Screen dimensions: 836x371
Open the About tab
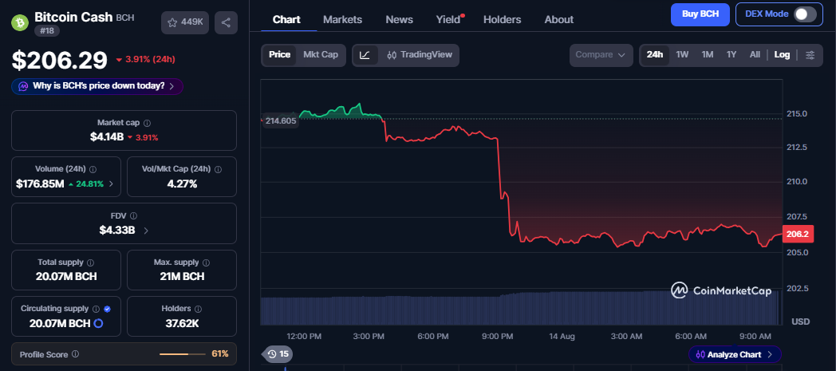(x=558, y=20)
